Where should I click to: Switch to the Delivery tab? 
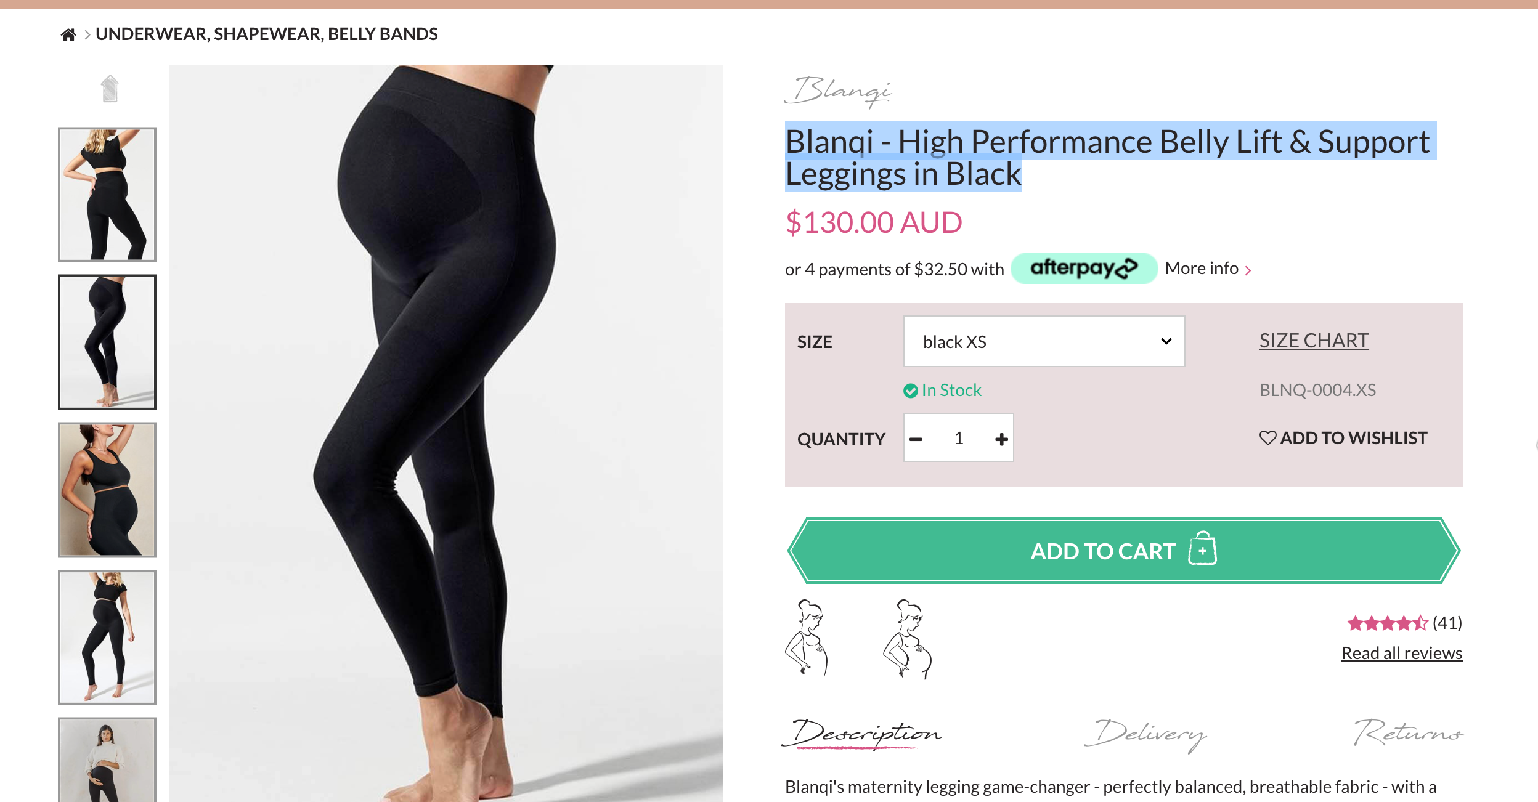pyautogui.click(x=1145, y=734)
